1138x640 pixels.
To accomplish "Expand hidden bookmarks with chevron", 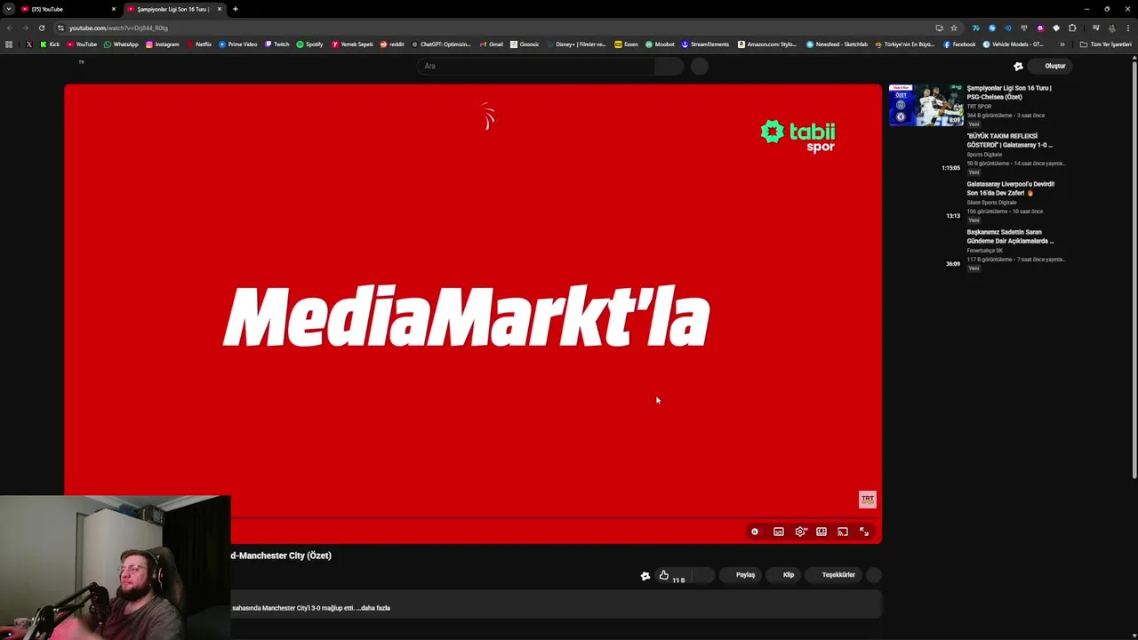I will (1062, 44).
